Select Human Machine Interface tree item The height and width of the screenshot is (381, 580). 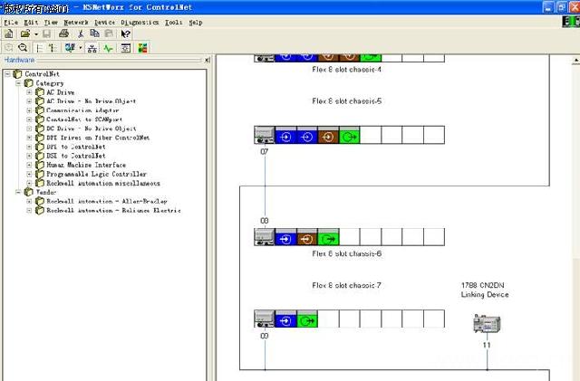click(x=85, y=165)
